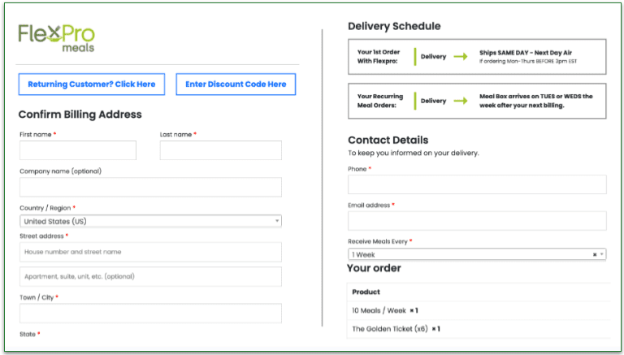
Task: Focus the Email address field
Action: tap(477, 221)
